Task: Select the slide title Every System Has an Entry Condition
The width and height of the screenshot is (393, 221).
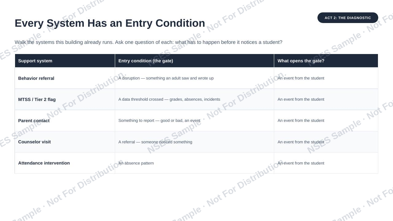Action: coord(110,23)
